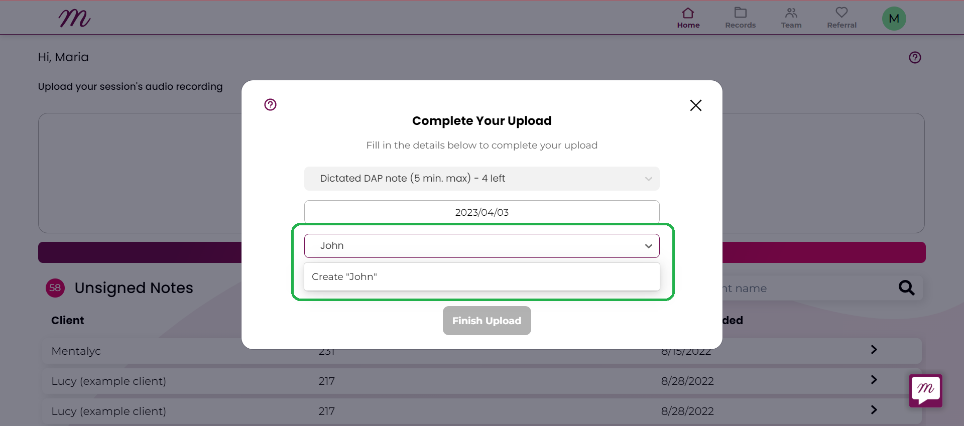Click the 58 unsigned notes badge
Viewport: 964px width, 426px height.
click(55, 288)
